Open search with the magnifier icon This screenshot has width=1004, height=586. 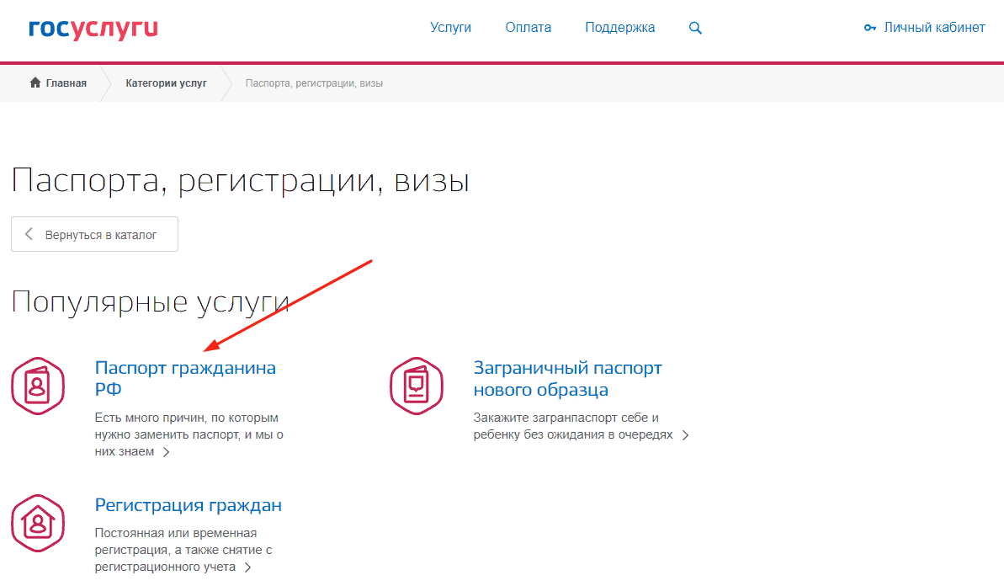[695, 28]
